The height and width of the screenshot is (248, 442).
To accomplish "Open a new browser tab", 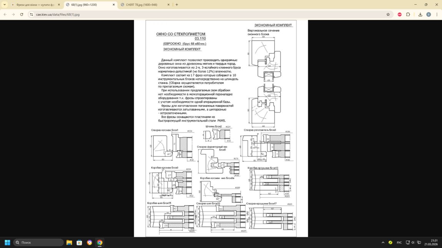I will 177,5.
